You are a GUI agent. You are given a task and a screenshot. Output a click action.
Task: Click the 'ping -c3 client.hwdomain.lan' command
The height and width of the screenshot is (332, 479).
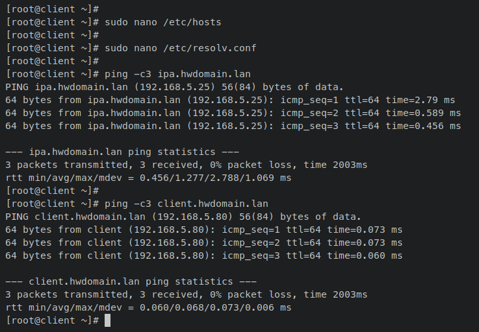pyautogui.click(x=187, y=204)
